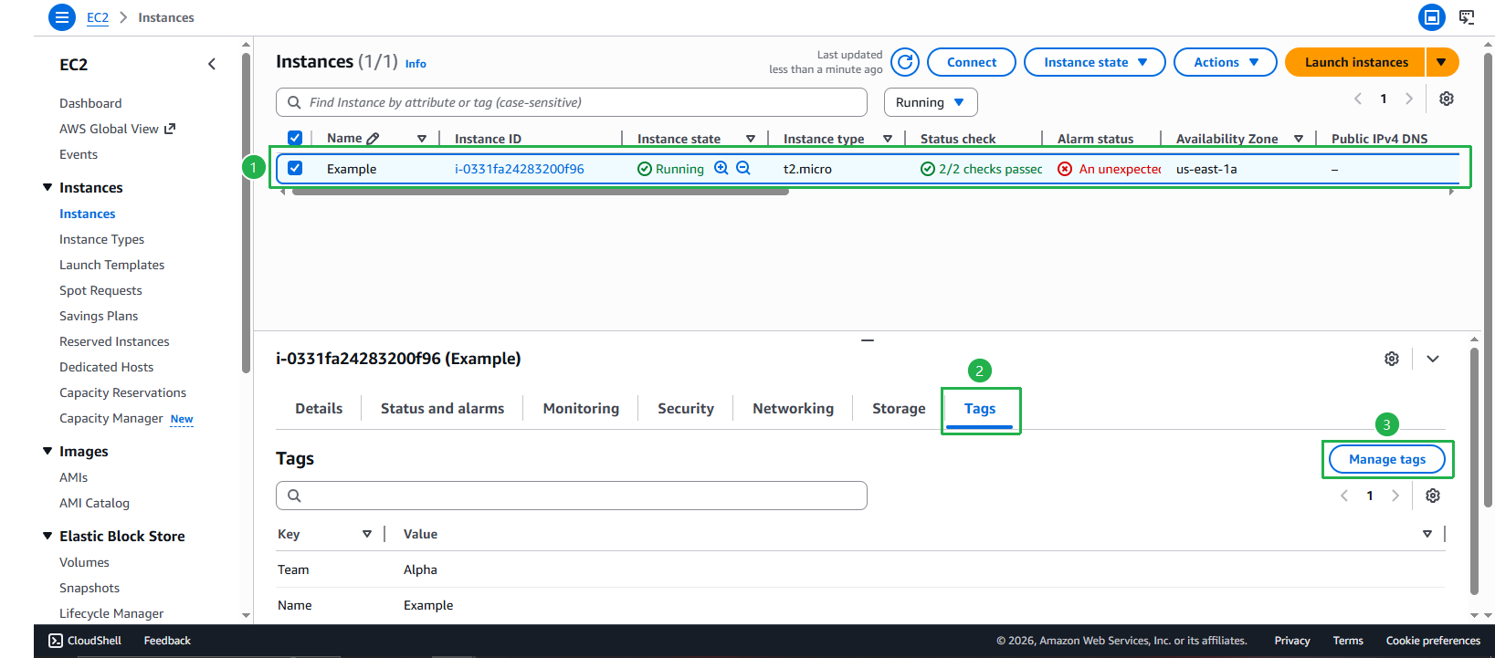Click the CloudShell terminal icon

[x=56, y=641]
